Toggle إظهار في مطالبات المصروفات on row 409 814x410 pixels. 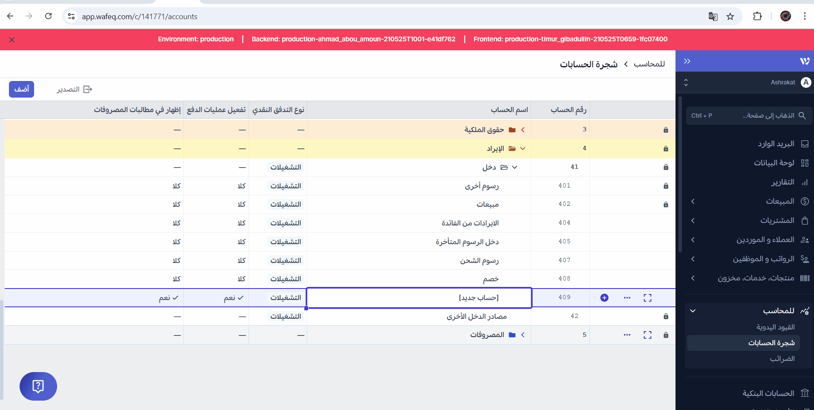(169, 298)
